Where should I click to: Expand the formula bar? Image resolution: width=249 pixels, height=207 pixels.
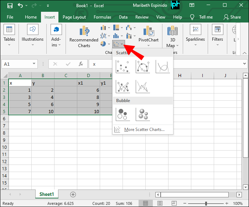tap(244, 64)
